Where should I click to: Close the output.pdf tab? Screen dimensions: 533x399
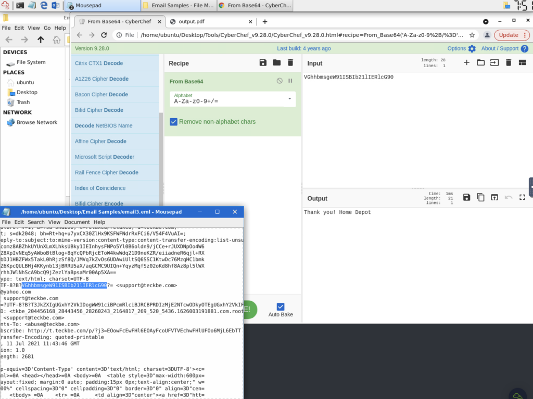250,21
